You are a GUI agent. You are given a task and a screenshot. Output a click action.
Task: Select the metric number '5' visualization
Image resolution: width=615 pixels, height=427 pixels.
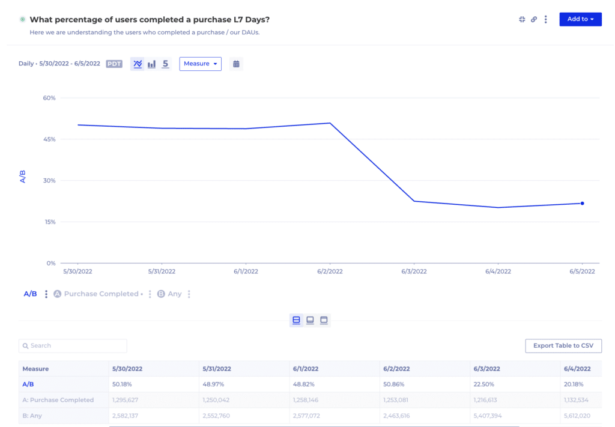(165, 64)
